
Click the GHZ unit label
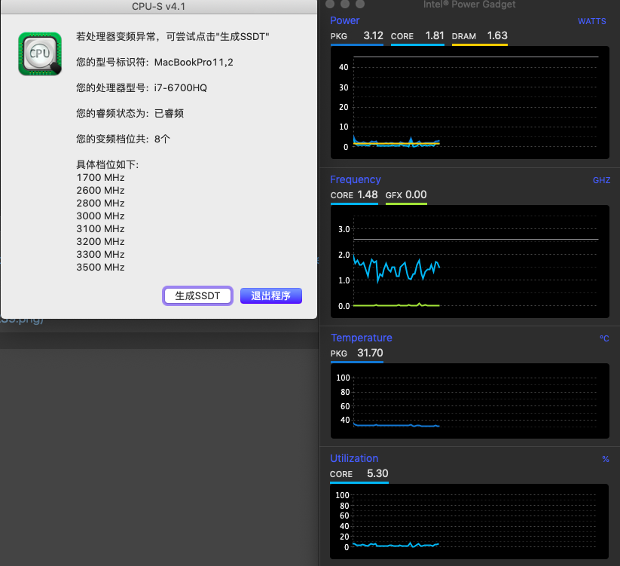click(601, 180)
